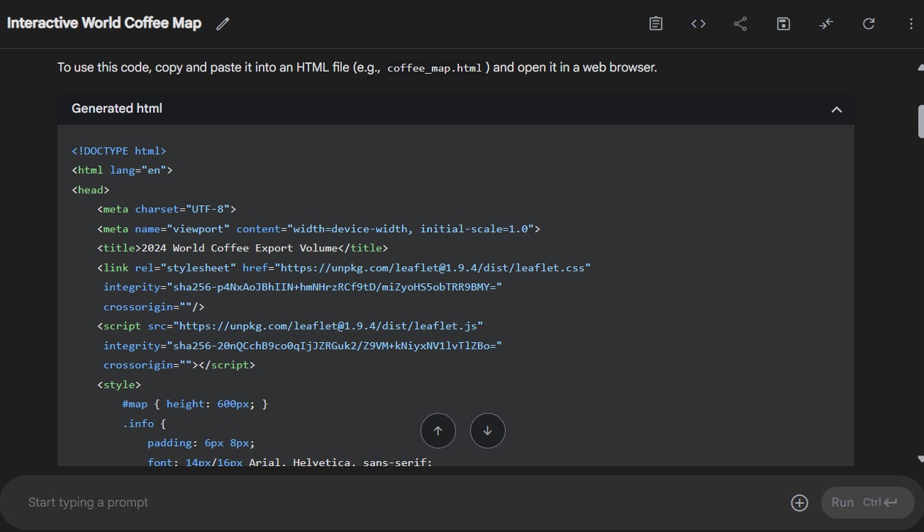Click the vertical scrollbar thumb
The width and height of the screenshot is (924, 532).
click(x=920, y=120)
